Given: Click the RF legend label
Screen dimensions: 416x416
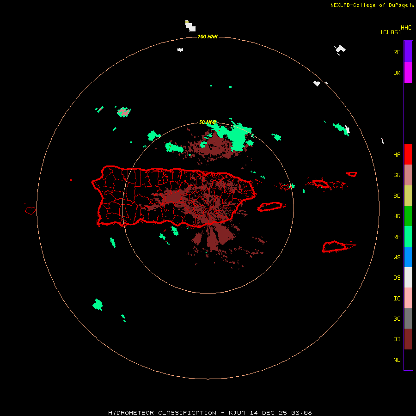Looking at the screenshot, I should point(397,52).
